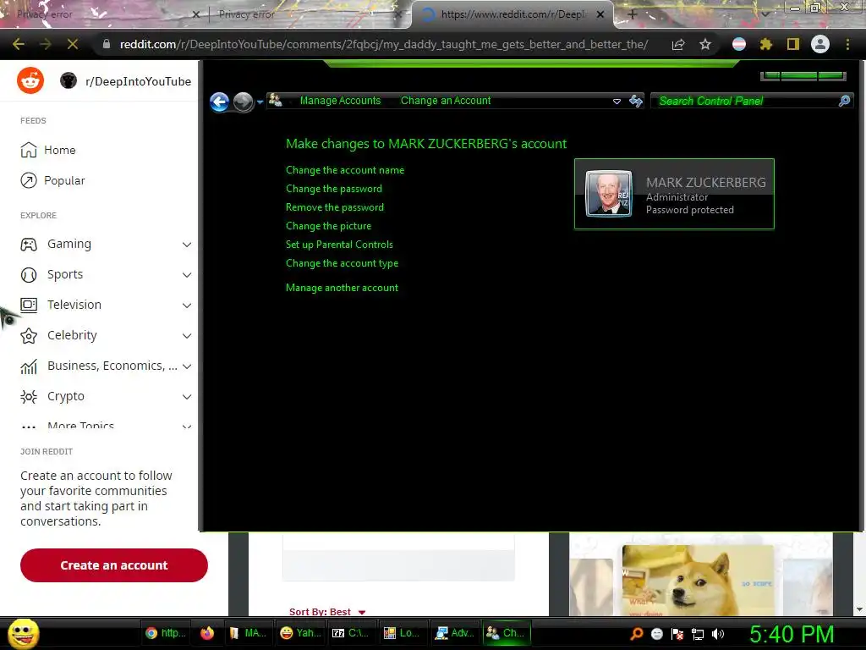Click MARK ZUCKERBERG account picture
Screen dimensions: 866x650
click(x=608, y=194)
